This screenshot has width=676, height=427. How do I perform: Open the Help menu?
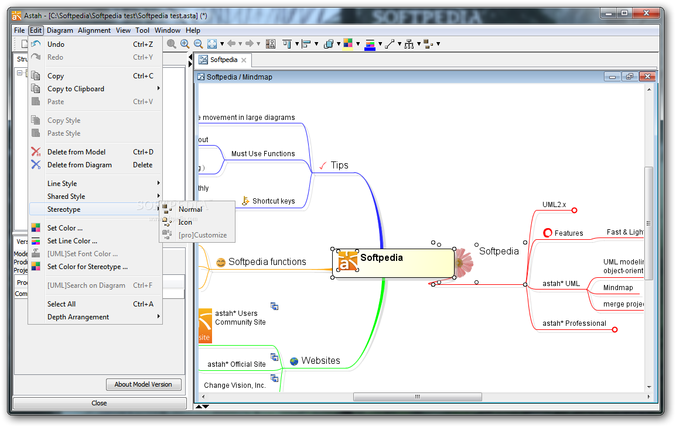point(193,30)
